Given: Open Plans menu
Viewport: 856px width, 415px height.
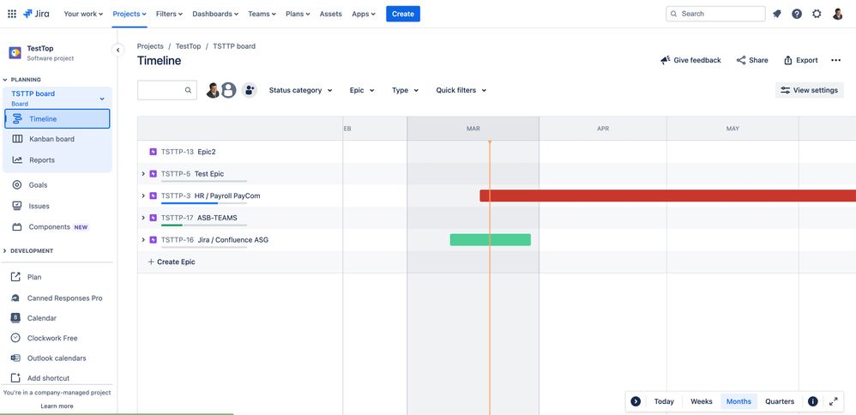Looking at the screenshot, I should 298,14.
